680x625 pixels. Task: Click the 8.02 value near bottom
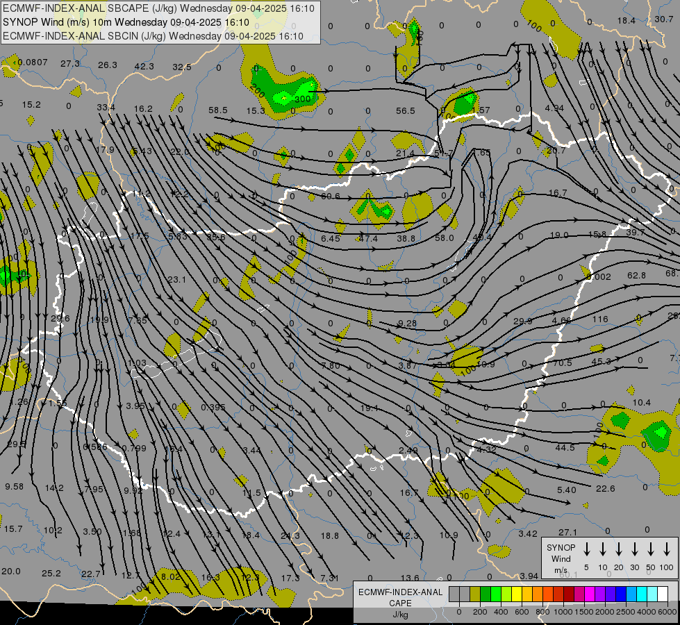170,577
